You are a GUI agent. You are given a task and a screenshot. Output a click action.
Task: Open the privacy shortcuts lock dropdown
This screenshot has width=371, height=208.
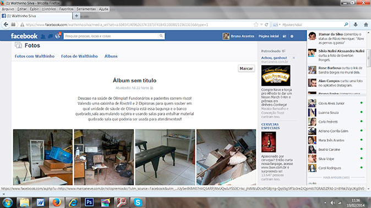pyautogui.click(x=285, y=36)
